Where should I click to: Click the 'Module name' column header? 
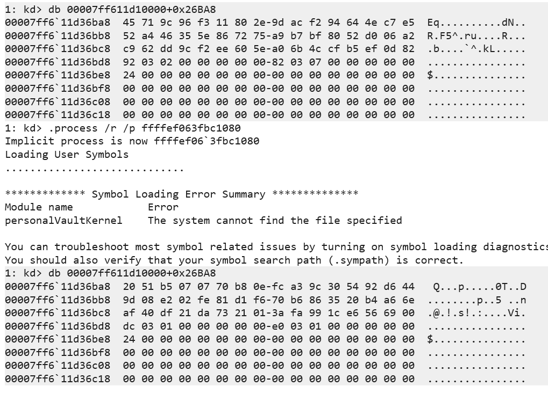39,207
